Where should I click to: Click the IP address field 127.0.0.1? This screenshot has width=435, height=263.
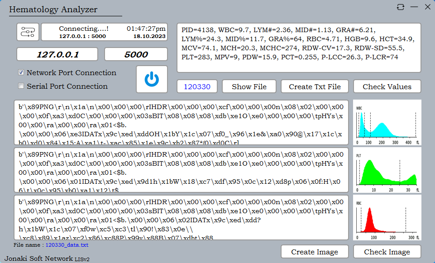pyautogui.click(x=57, y=54)
